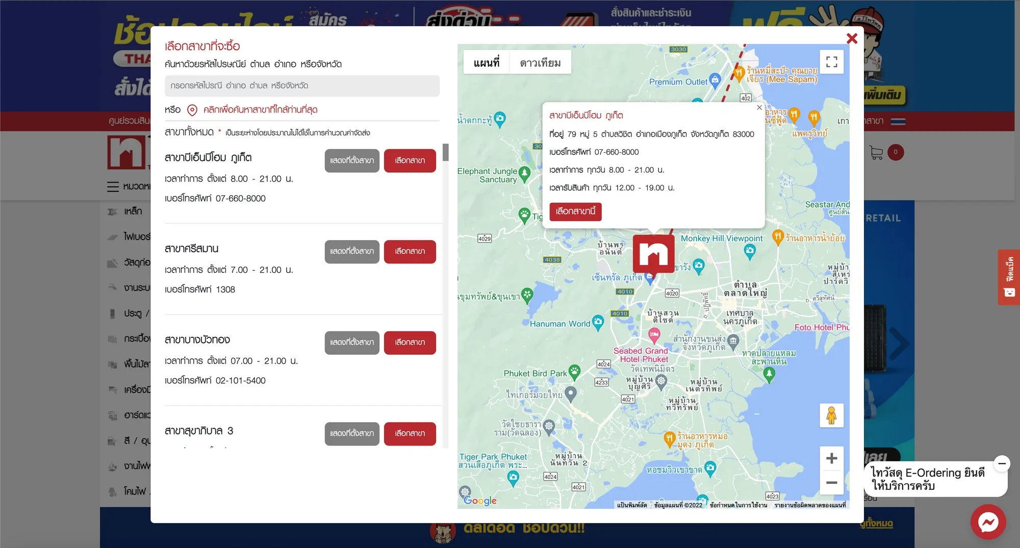Show location of สาขาศรีสมาน
1020x548 pixels.
(352, 252)
